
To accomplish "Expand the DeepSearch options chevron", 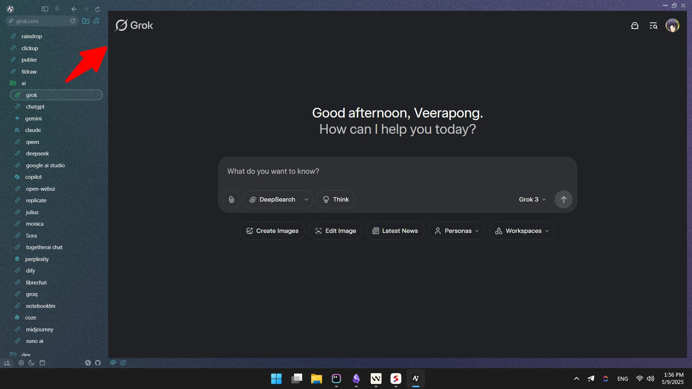I will pos(306,200).
